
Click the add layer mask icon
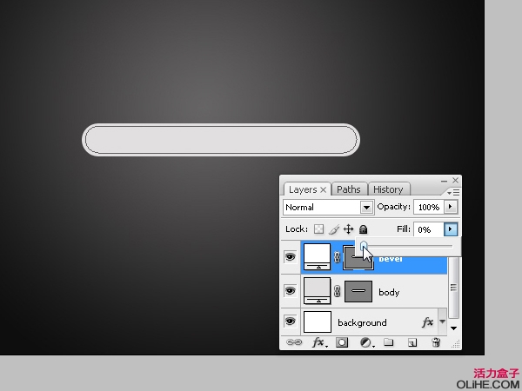point(342,342)
